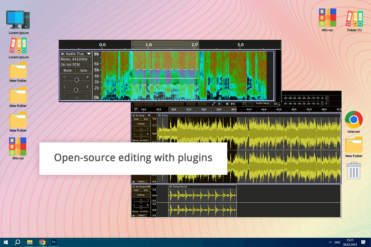Click the Silence audio selection icon

click(x=233, y=104)
